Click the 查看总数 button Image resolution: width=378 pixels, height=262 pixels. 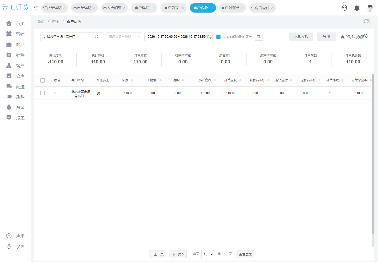[x=245, y=254]
